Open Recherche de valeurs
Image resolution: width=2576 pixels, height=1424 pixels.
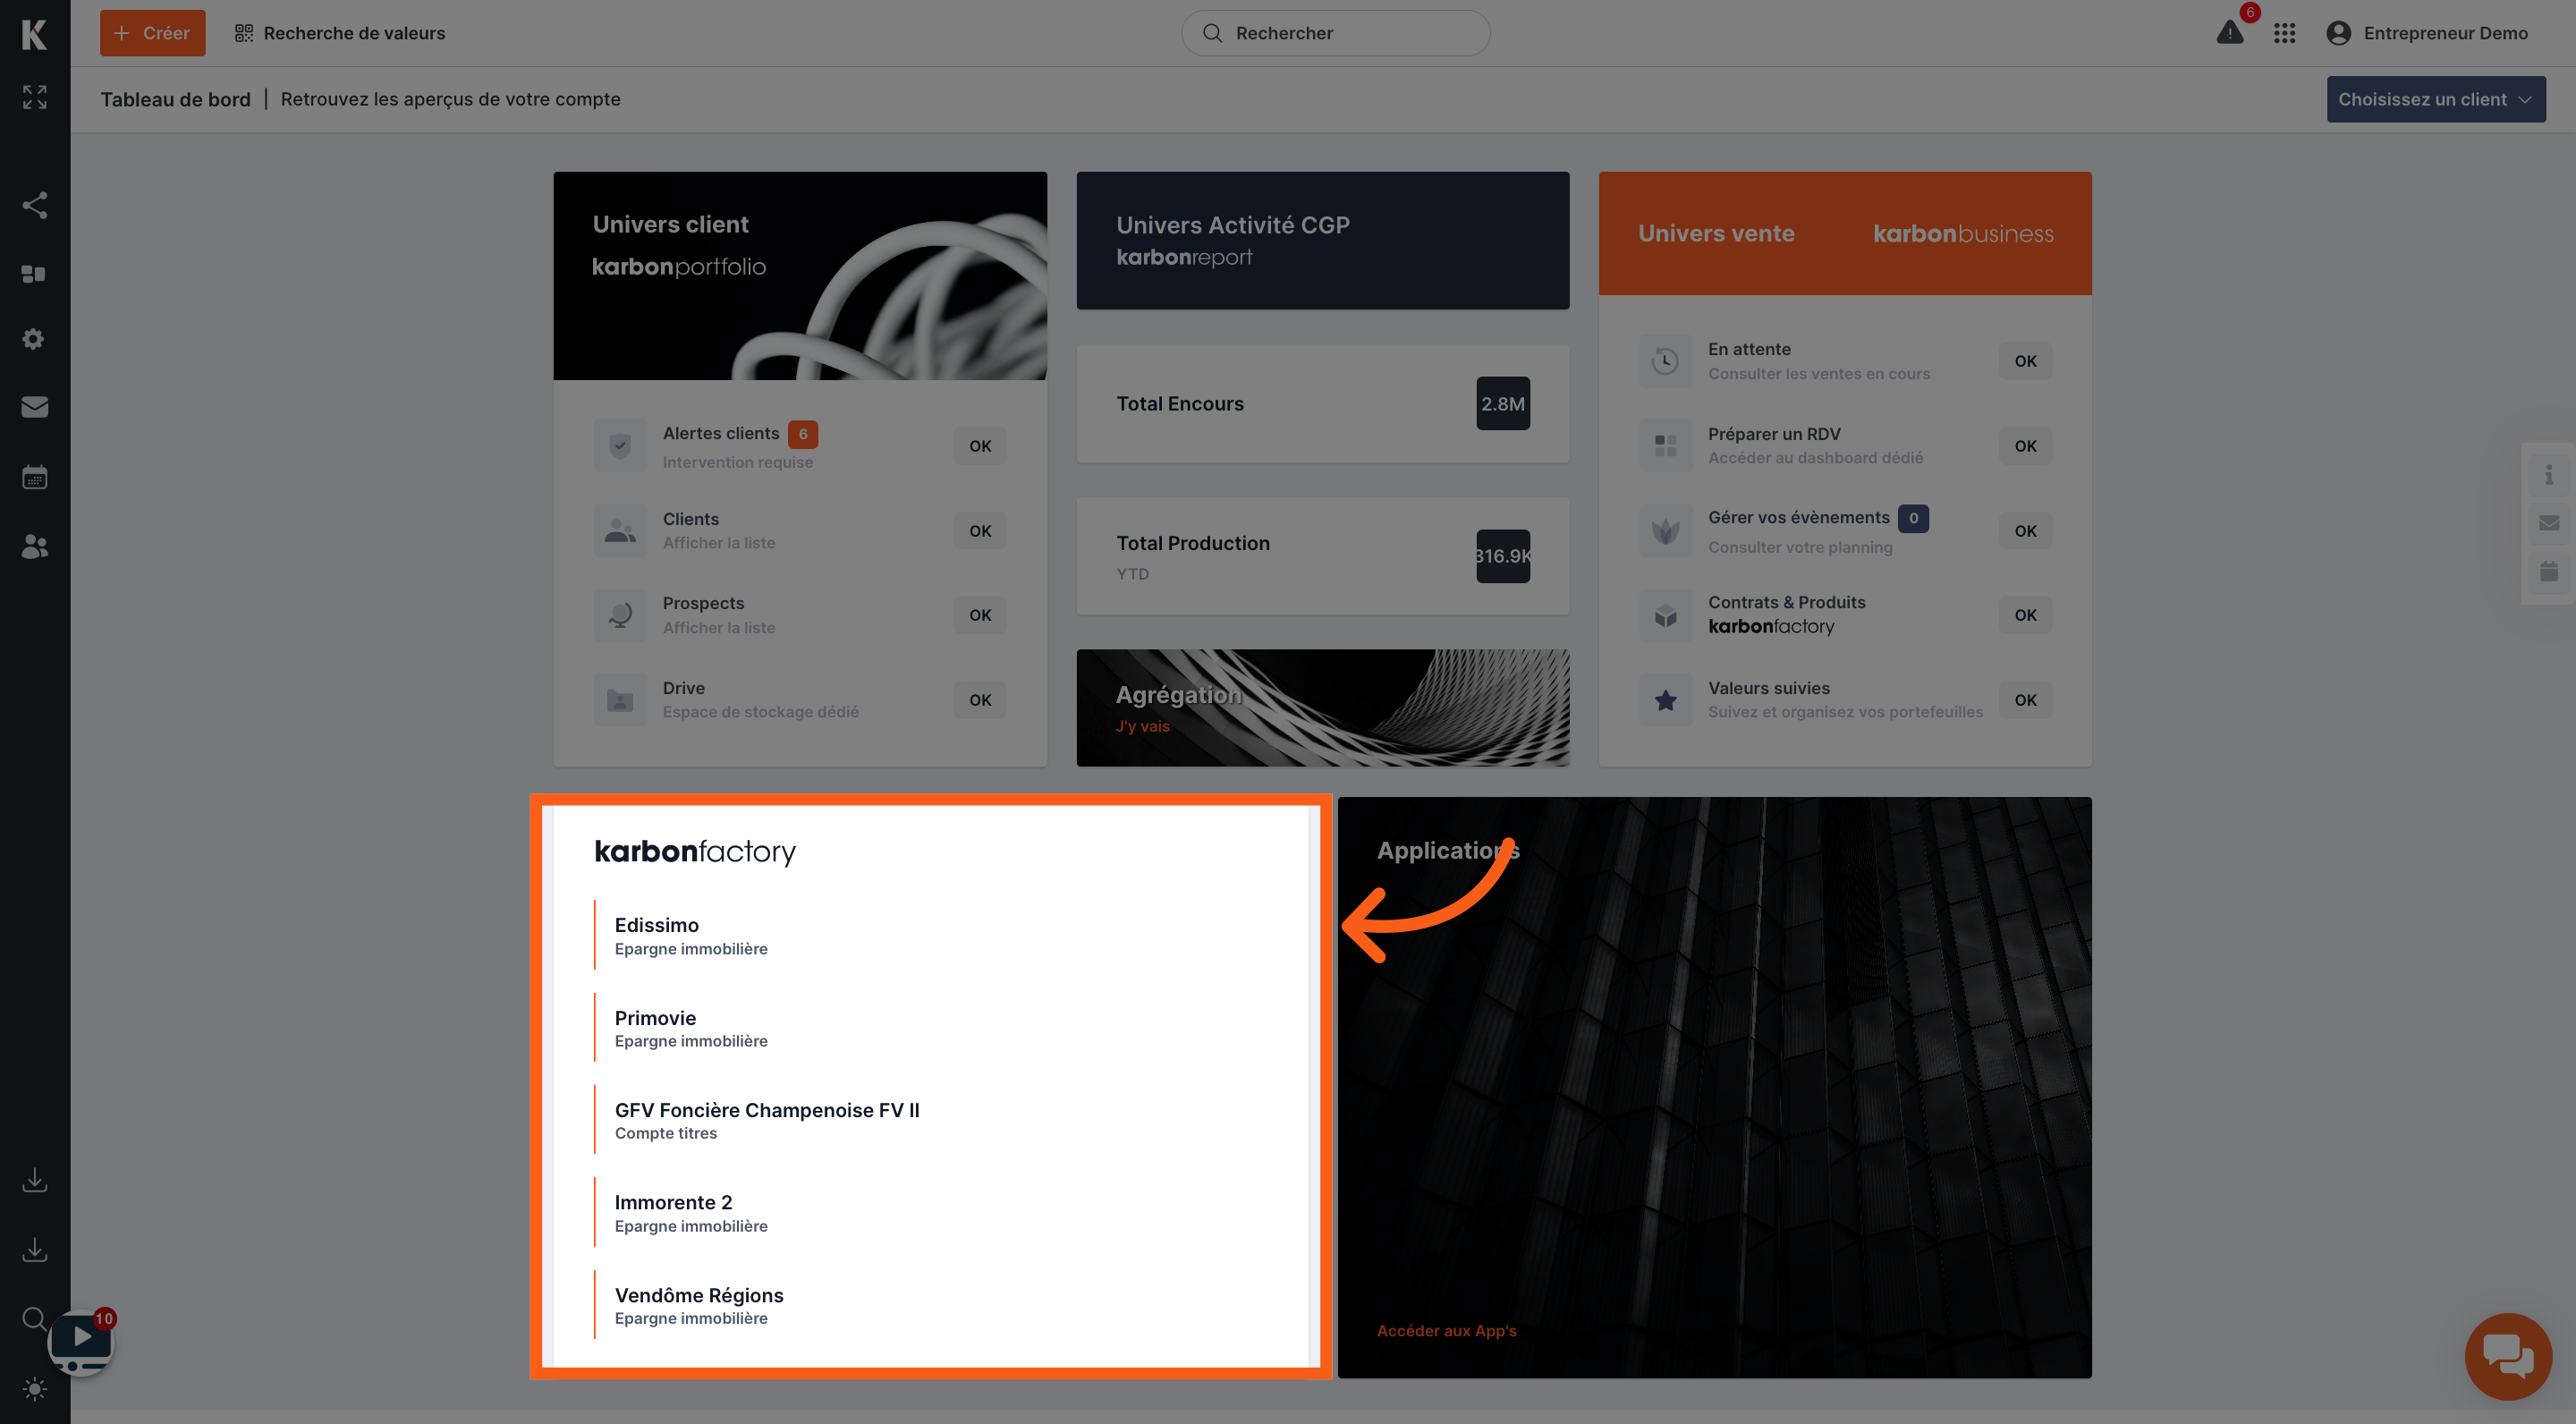point(340,33)
